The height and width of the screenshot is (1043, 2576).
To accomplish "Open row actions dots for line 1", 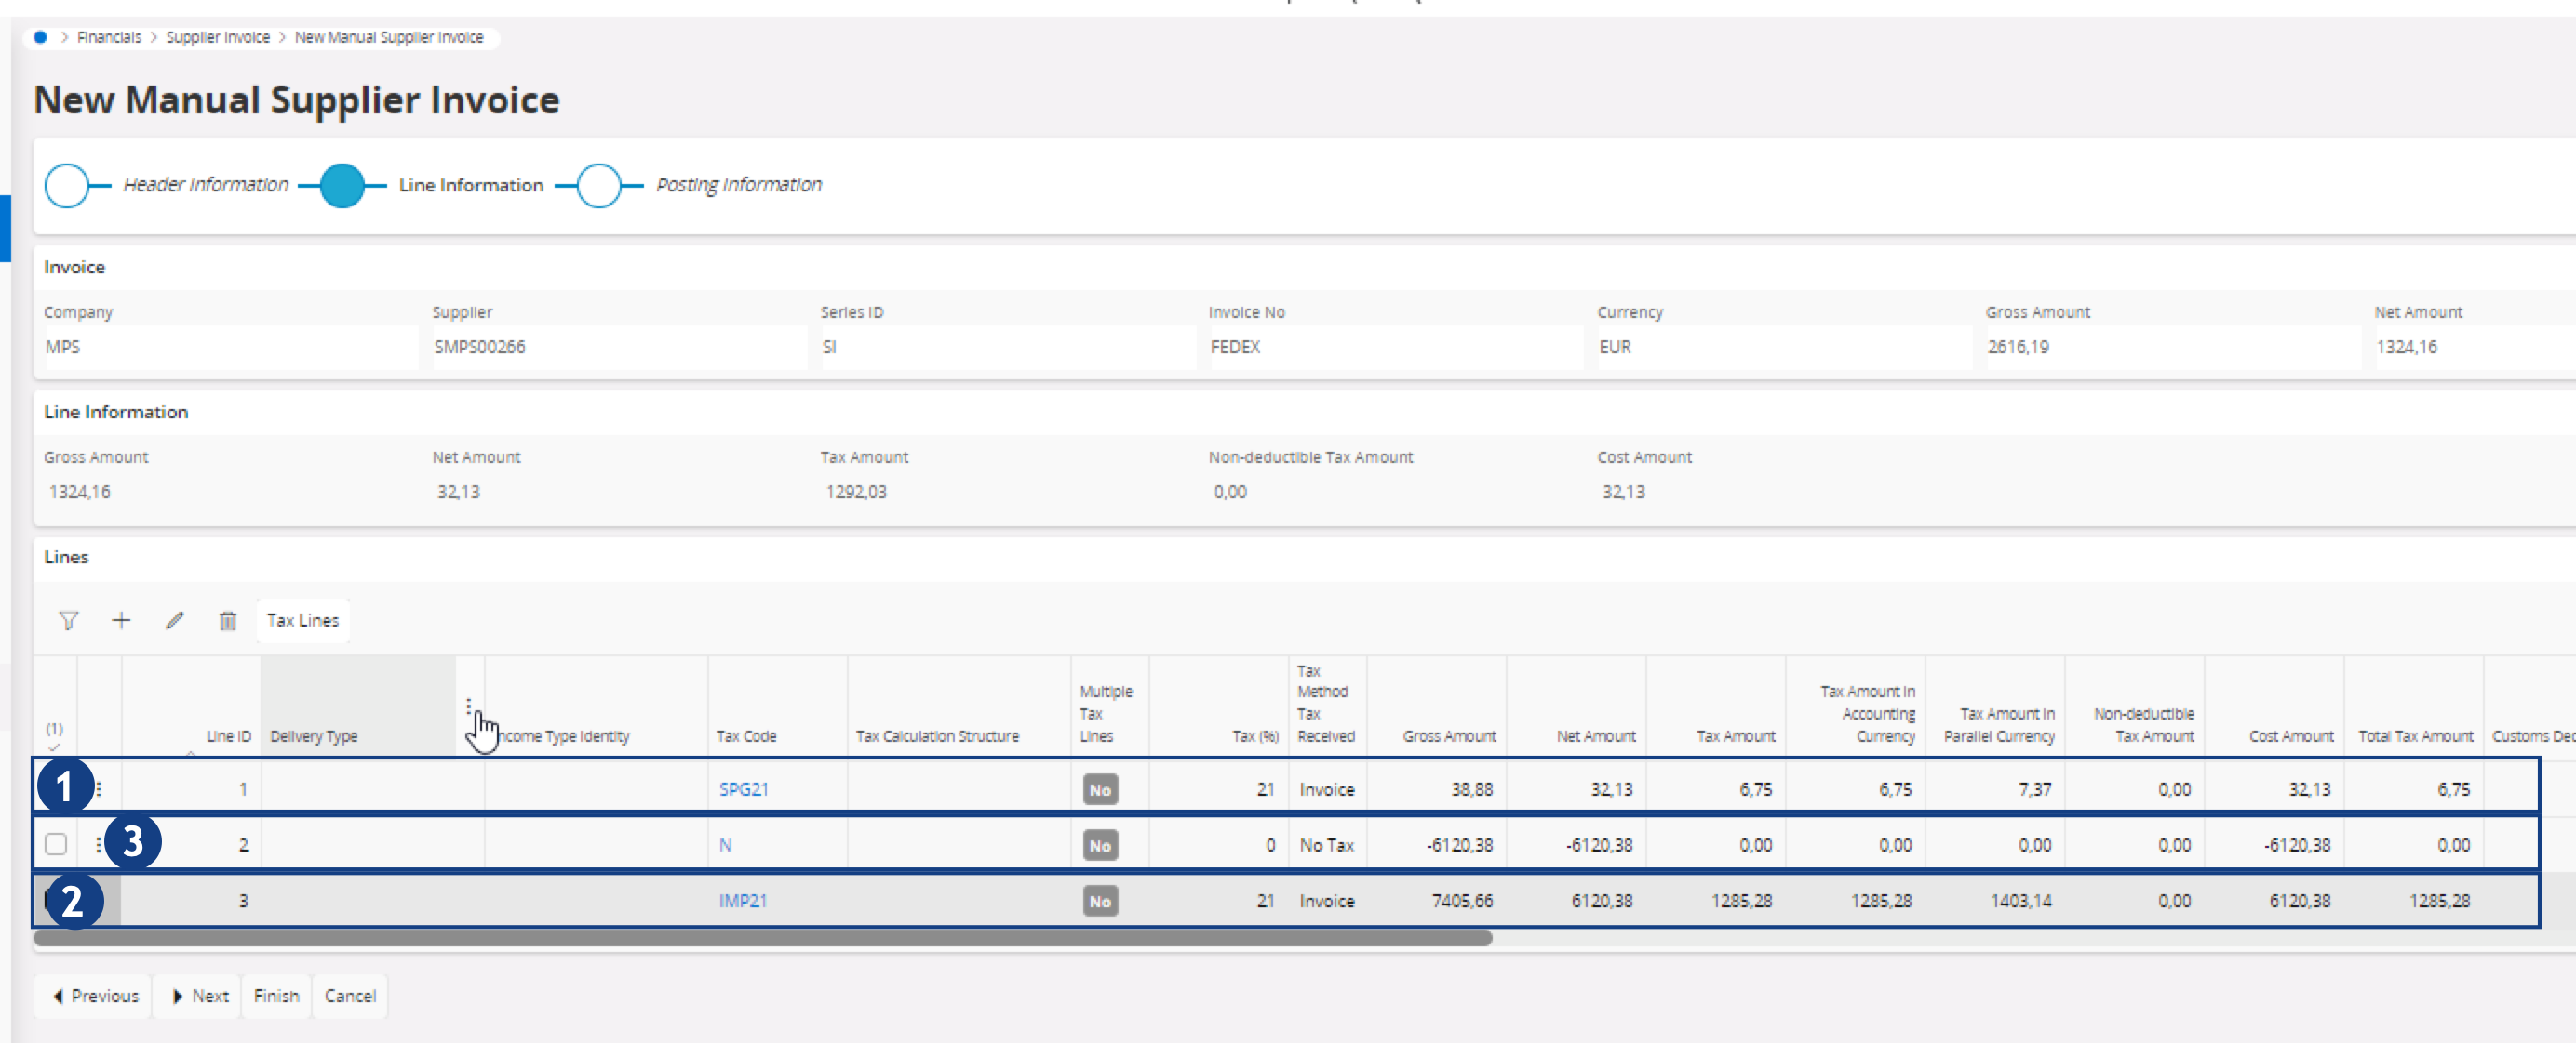I will (x=98, y=789).
